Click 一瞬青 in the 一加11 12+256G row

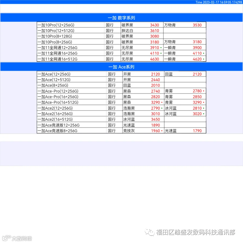[x=170, y=48]
